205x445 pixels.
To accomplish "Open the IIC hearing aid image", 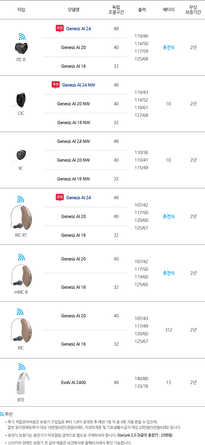I will pyautogui.click(x=20, y=155).
